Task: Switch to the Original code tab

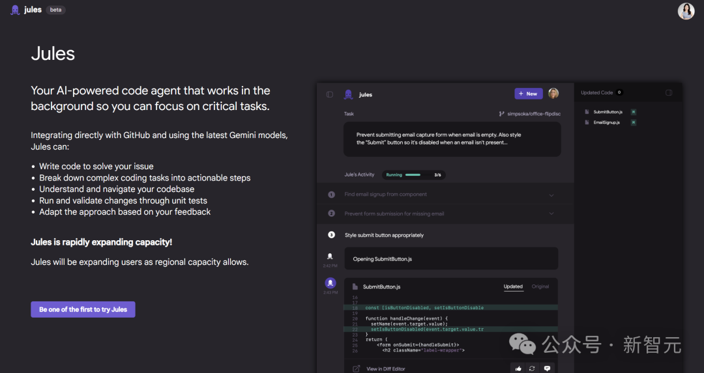Action: [540, 286]
